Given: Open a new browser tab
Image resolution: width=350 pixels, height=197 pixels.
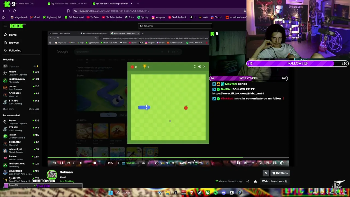Looking at the screenshot, I should pyautogui.click(x=138, y=4).
